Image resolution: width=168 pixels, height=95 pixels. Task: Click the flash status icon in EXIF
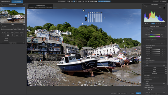pyautogui.click(x=12, y=35)
